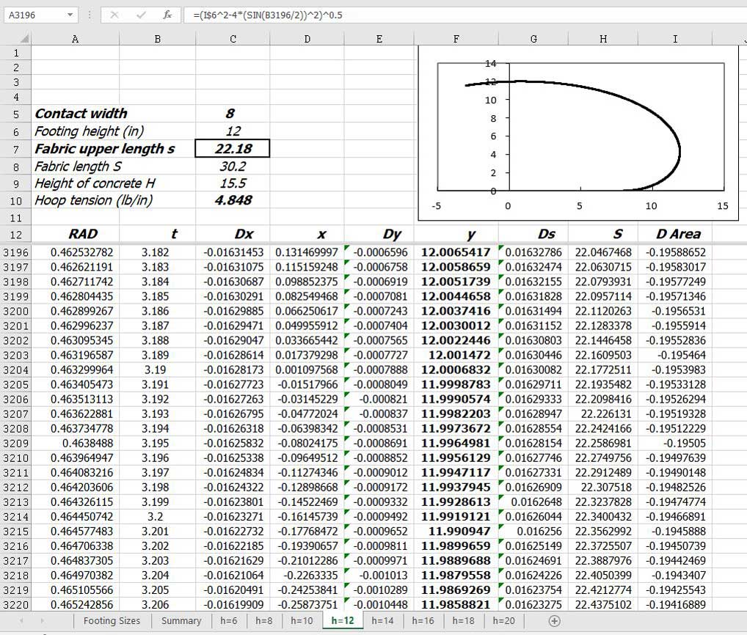Select y value 11.9858821
Image resolution: width=747 pixels, height=635 pixels.
click(x=456, y=604)
